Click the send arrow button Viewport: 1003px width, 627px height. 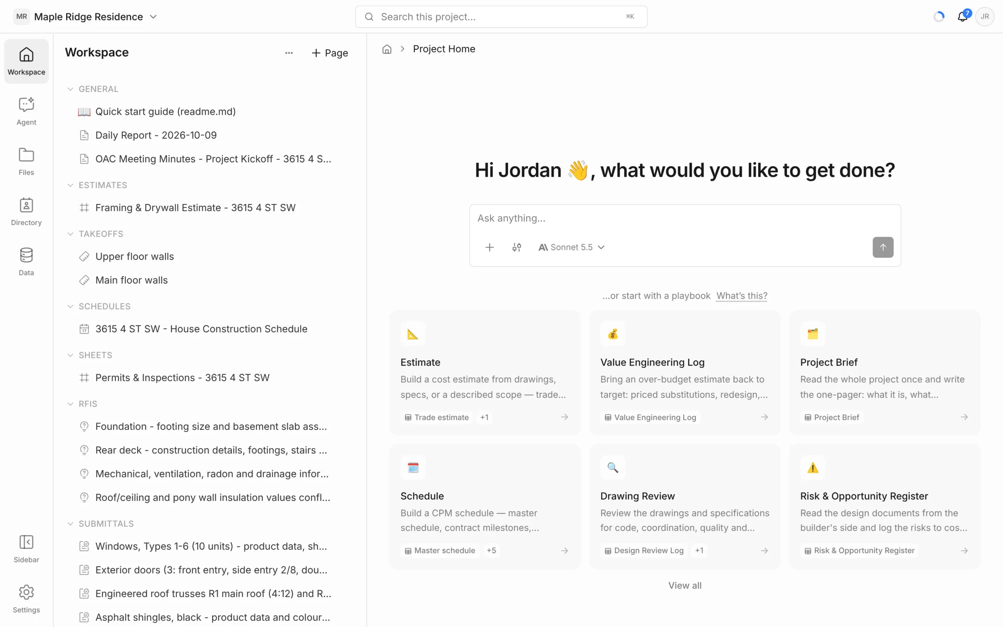[x=883, y=247]
